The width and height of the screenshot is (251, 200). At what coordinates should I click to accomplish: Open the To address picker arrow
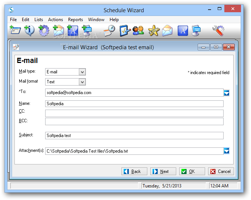coord(227,93)
